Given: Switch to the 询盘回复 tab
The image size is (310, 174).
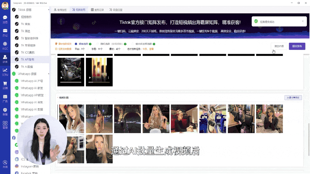Looking at the screenshot, I should [x=116, y=10].
